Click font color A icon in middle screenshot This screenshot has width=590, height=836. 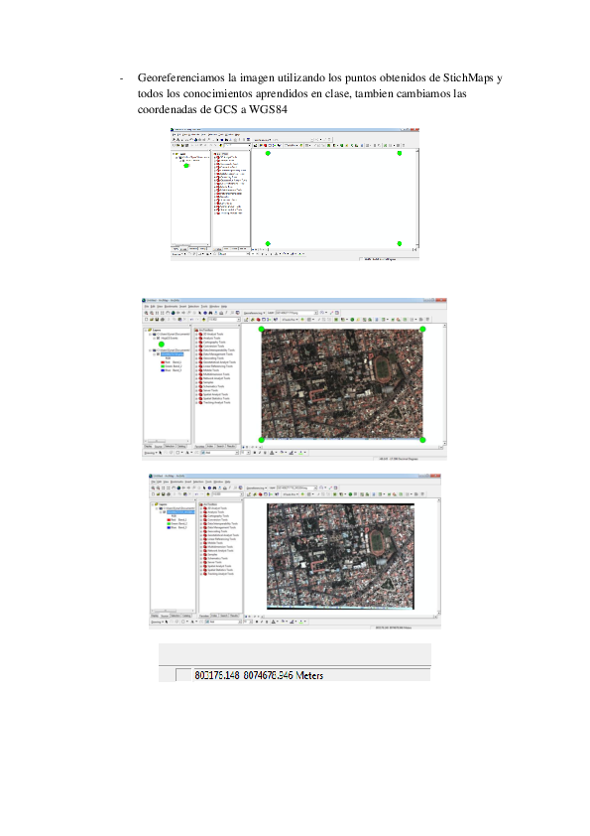pos(272,453)
